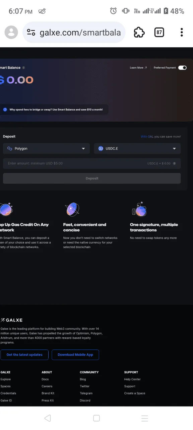Open the Docs footer link
Image resolution: width=193 pixels, height=430 pixels.
point(45,379)
